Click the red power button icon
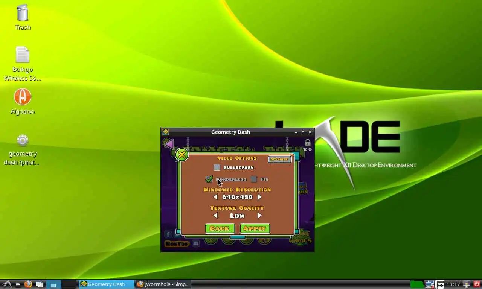Image resolution: width=482 pixels, height=289 pixels. tap(476, 284)
